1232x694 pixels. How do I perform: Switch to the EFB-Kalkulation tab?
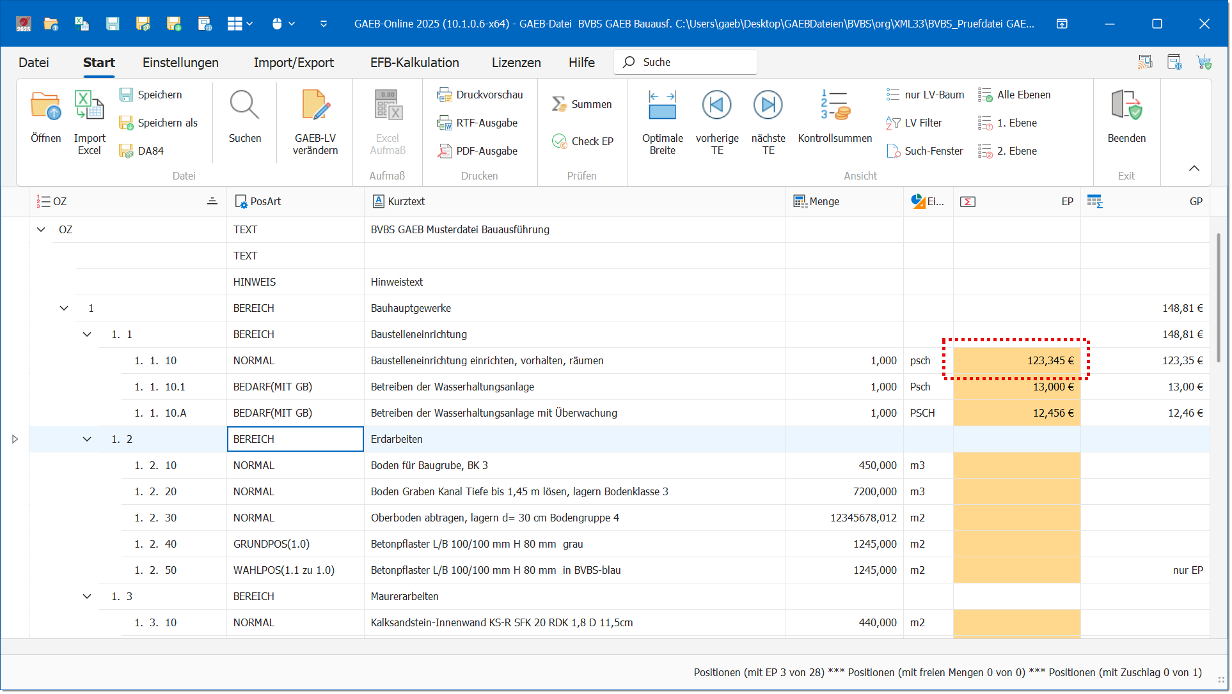point(415,63)
